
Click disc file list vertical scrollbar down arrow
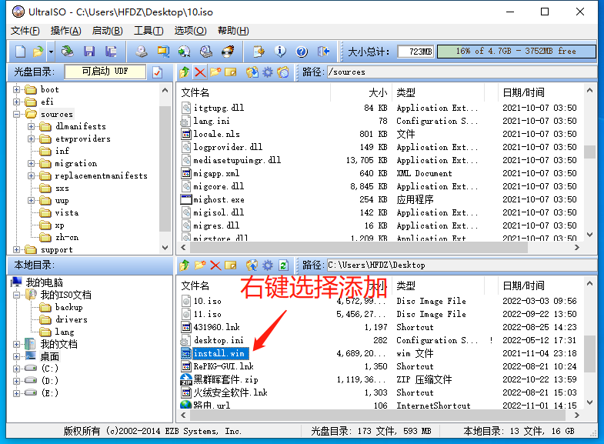click(589, 235)
